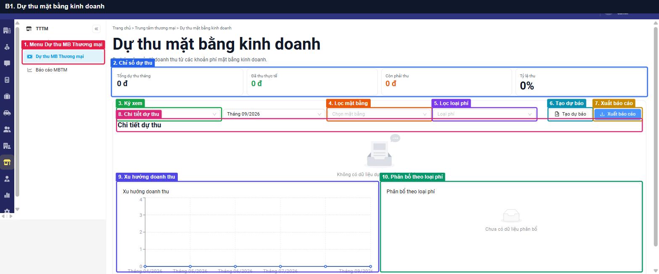
Task: Click the people group icon in sidebar
Action: click(x=7, y=129)
